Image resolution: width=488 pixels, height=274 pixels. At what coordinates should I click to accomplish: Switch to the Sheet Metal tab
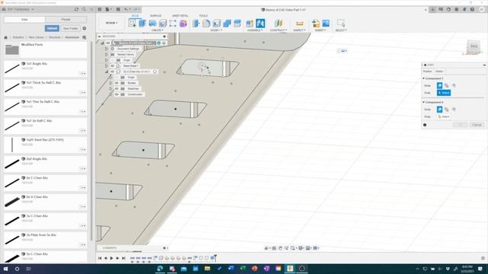(x=180, y=15)
